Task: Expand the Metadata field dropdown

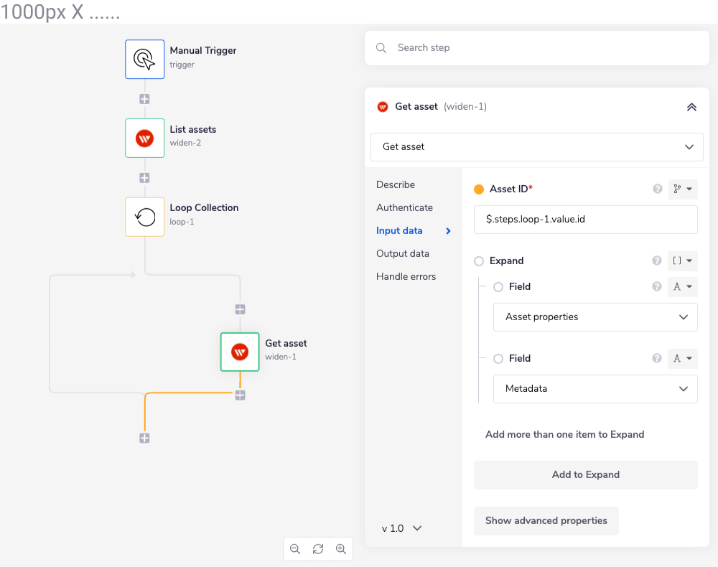Action: [595, 389]
